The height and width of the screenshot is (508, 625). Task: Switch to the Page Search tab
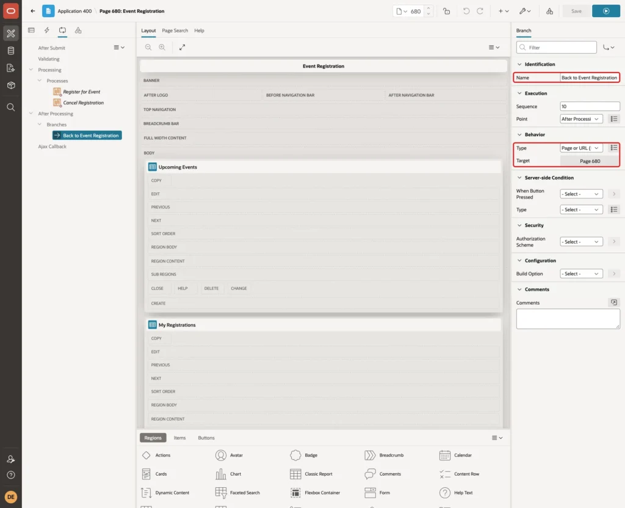(175, 31)
